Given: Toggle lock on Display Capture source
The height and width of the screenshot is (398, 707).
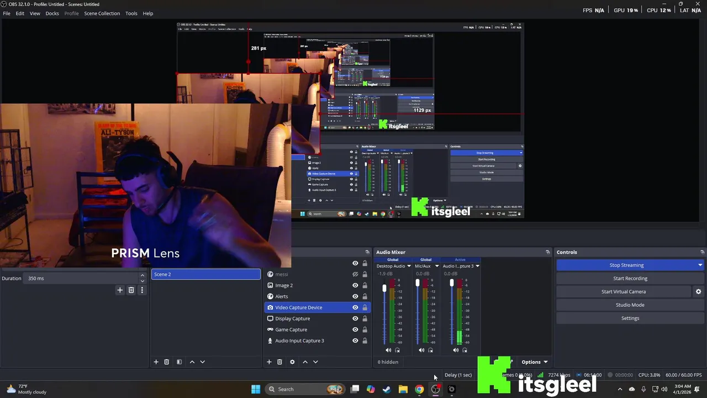Looking at the screenshot, I should point(365,318).
